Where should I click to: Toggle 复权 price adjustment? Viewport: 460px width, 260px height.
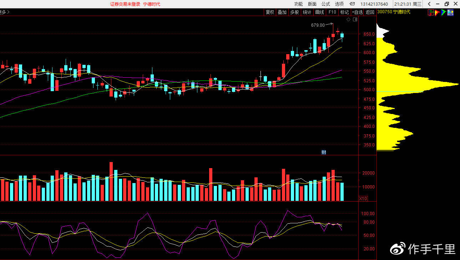pos(270,12)
